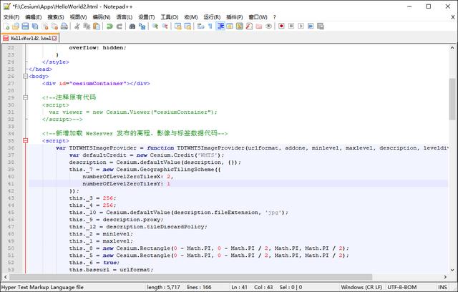The height and width of the screenshot is (292, 458).
Task: Open the 设置(T) menu
Action: (146, 17)
